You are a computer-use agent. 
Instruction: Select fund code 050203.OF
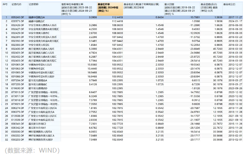[x=17, y=139]
